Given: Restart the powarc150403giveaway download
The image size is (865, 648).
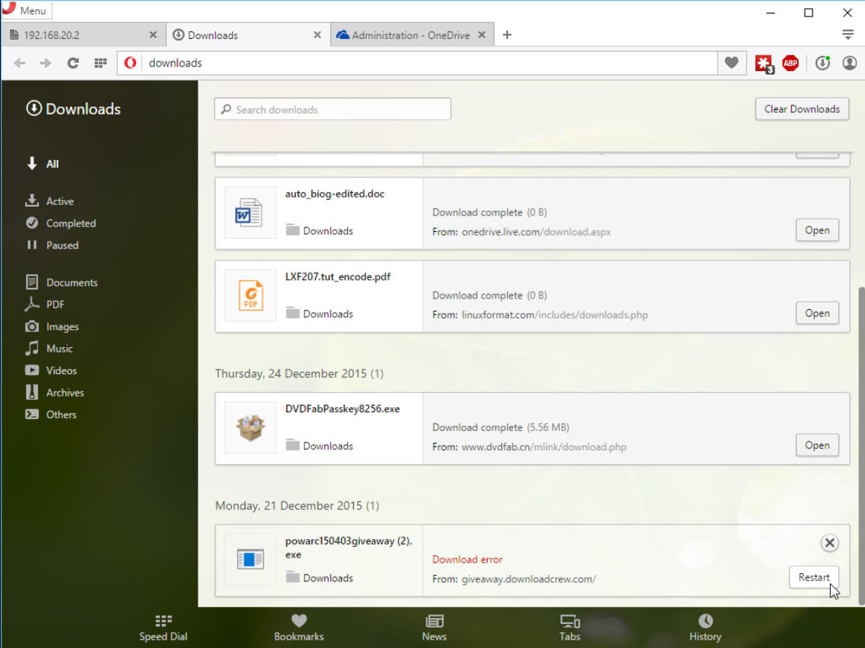Looking at the screenshot, I should [x=813, y=577].
